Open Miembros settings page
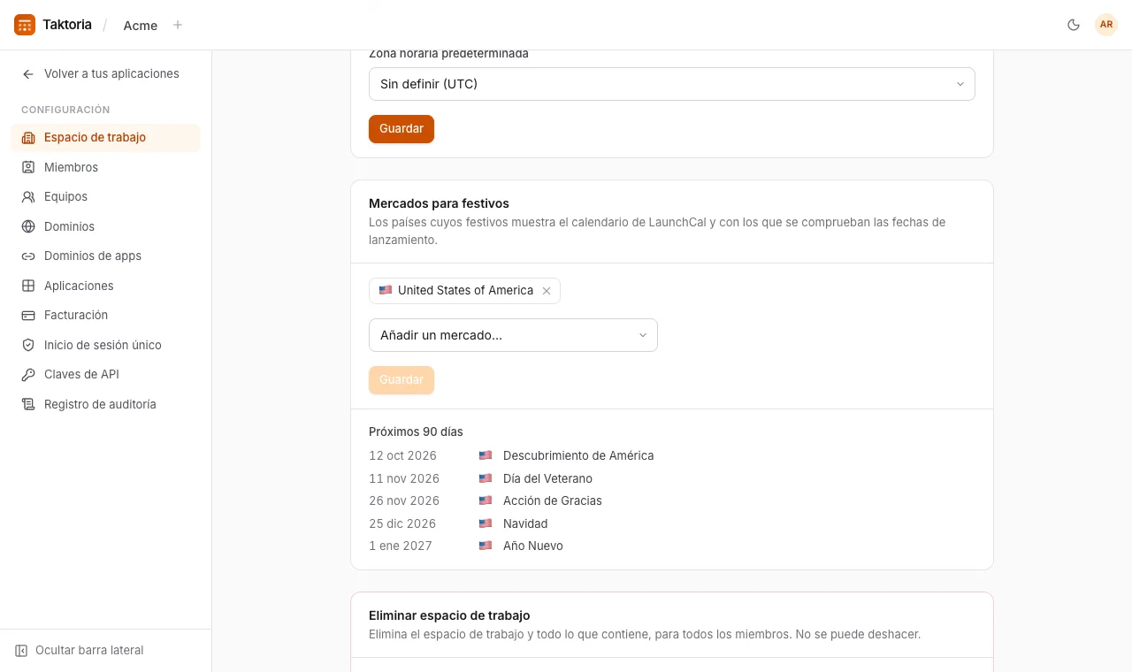 click(x=105, y=167)
